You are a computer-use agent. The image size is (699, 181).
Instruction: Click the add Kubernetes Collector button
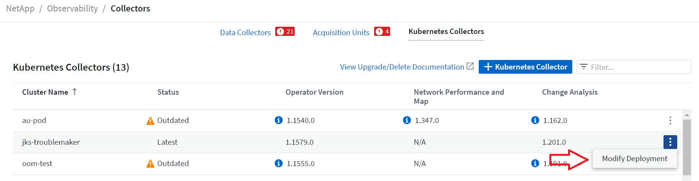point(525,67)
